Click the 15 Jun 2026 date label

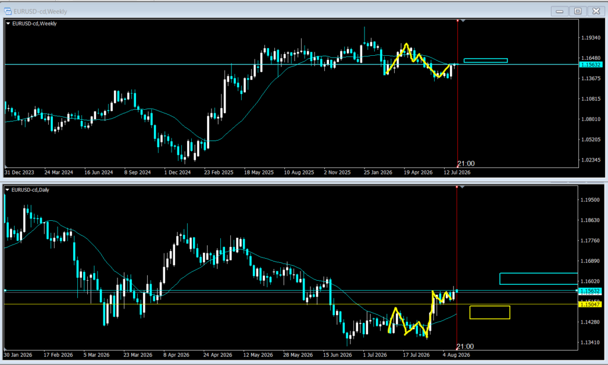(x=337, y=355)
